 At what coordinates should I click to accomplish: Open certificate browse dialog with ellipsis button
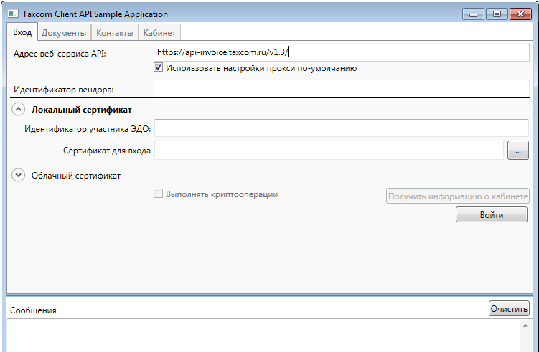(517, 151)
